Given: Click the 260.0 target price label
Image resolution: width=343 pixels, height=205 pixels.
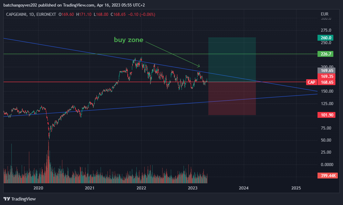Looking at the screenshot, I should [325, 38].
